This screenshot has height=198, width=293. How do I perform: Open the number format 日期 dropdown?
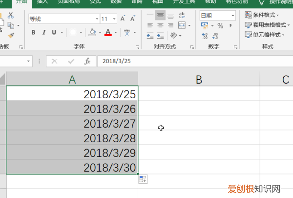[233, 16]
